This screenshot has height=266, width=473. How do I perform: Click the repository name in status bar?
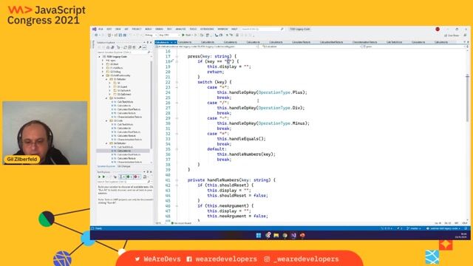[443, 228]
